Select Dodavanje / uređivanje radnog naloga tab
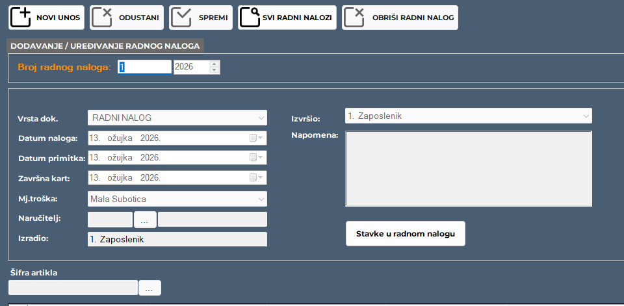The image size is (624, 306). (x=105, y=46)
